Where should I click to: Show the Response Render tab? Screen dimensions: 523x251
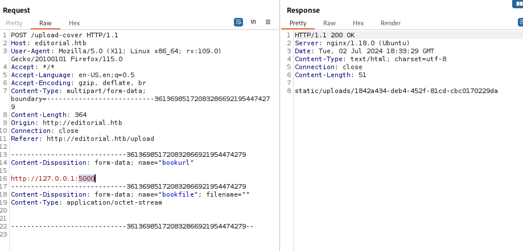coord(390,23)
